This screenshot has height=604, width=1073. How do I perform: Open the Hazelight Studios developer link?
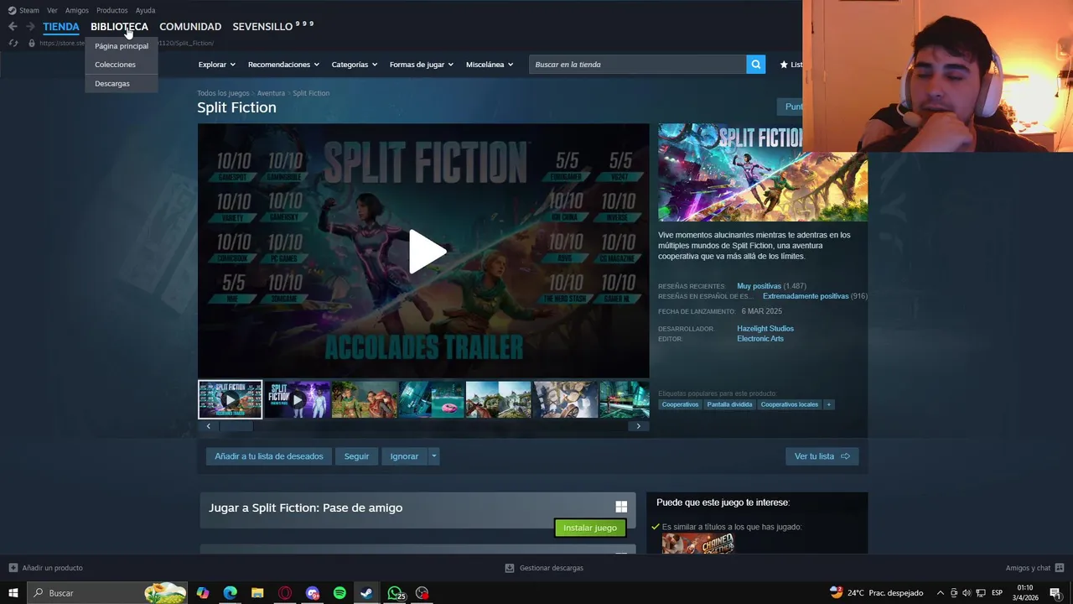[765, 329]
